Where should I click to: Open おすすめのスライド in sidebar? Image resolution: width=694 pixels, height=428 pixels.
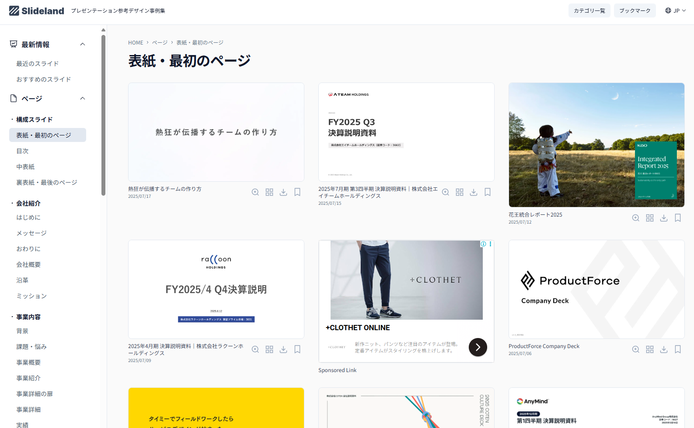coord(44,79)
